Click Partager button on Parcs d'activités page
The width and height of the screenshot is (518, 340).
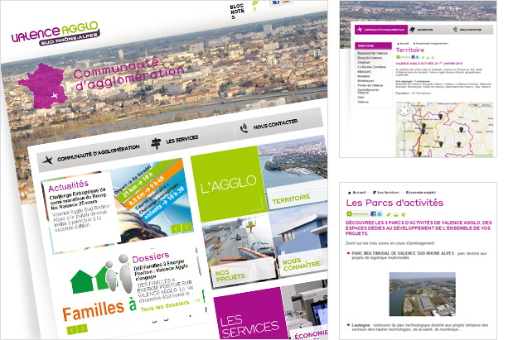(x=357, y=214)
